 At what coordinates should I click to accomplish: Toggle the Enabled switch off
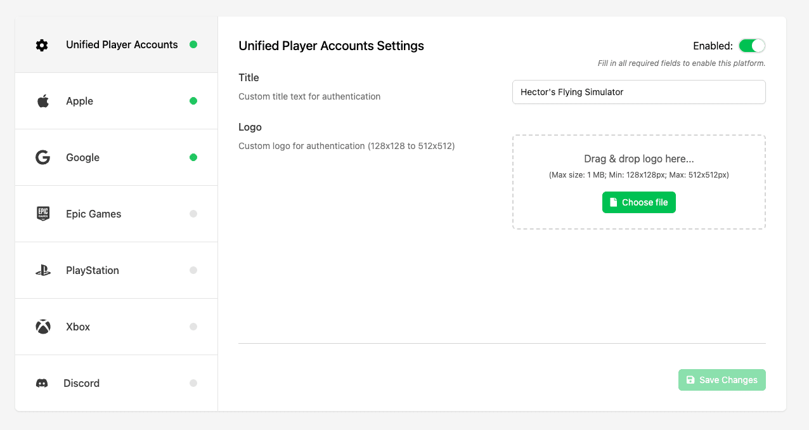pyautogui.click(x=752, y=46)
